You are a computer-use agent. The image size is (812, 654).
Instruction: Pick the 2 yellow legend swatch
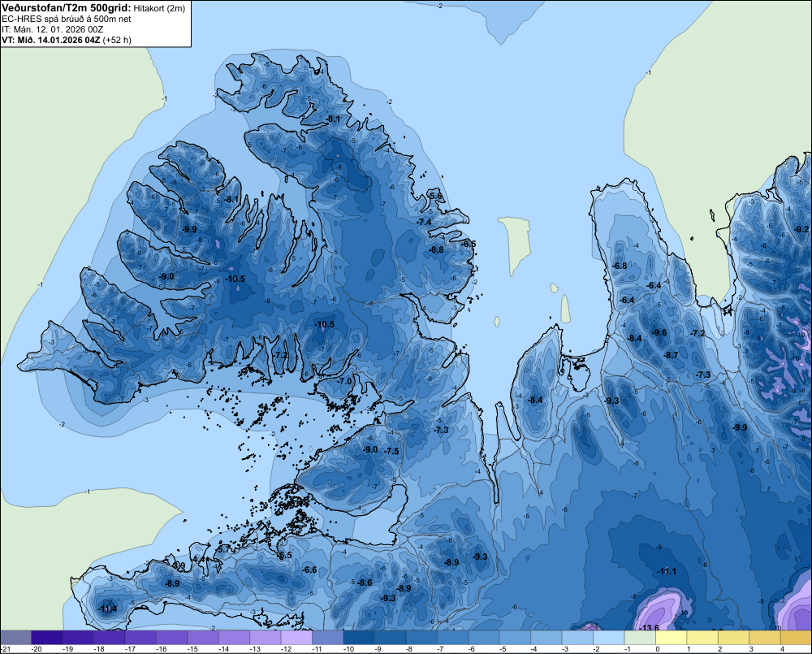pos(733,638)
